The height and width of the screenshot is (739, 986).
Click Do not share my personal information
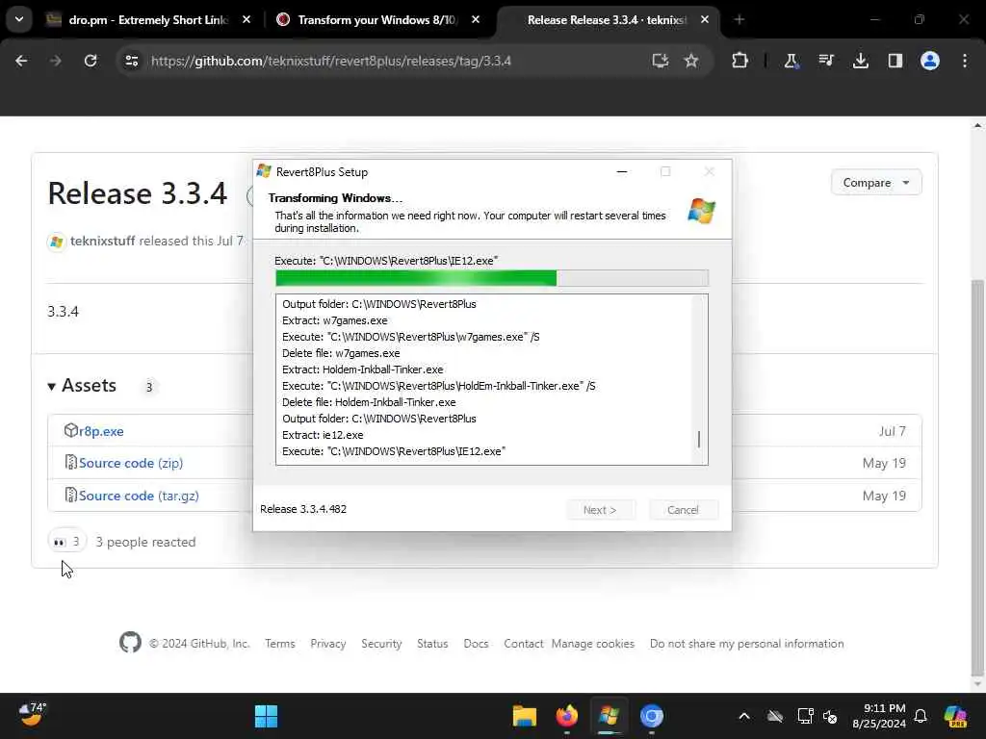click(x=746, y=644)
